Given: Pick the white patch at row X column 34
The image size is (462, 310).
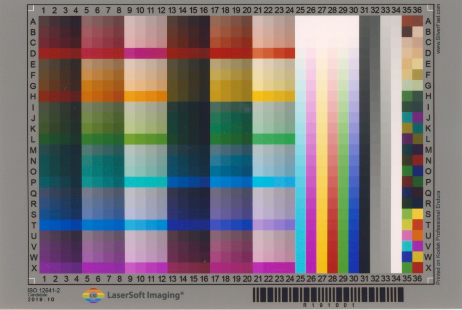Looking at the screenshot, I should pos(396,267).
